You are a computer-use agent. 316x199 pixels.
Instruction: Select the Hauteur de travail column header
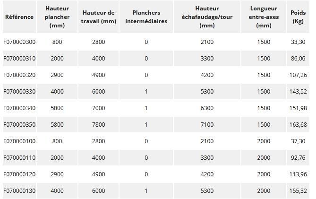click(99, 17)
